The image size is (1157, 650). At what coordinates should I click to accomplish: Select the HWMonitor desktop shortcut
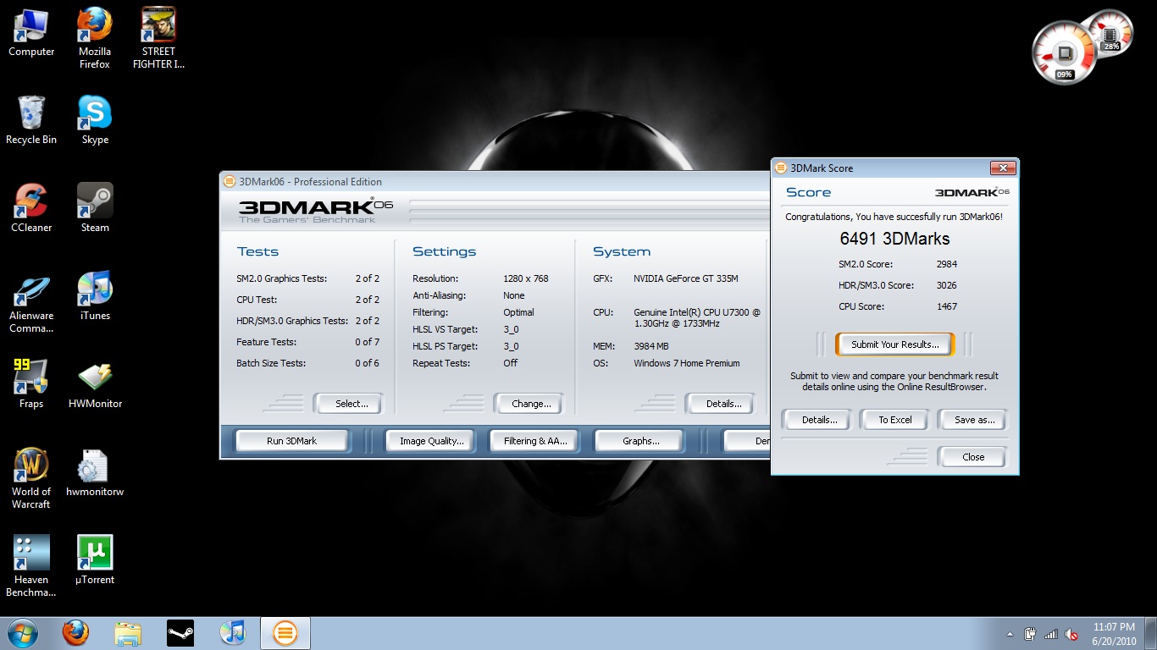[x=95, y=385]
